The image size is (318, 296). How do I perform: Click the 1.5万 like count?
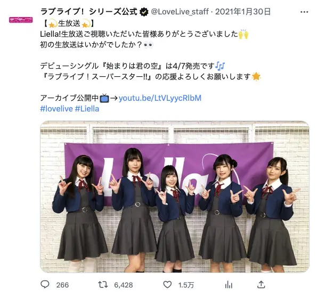pos(186,285)
